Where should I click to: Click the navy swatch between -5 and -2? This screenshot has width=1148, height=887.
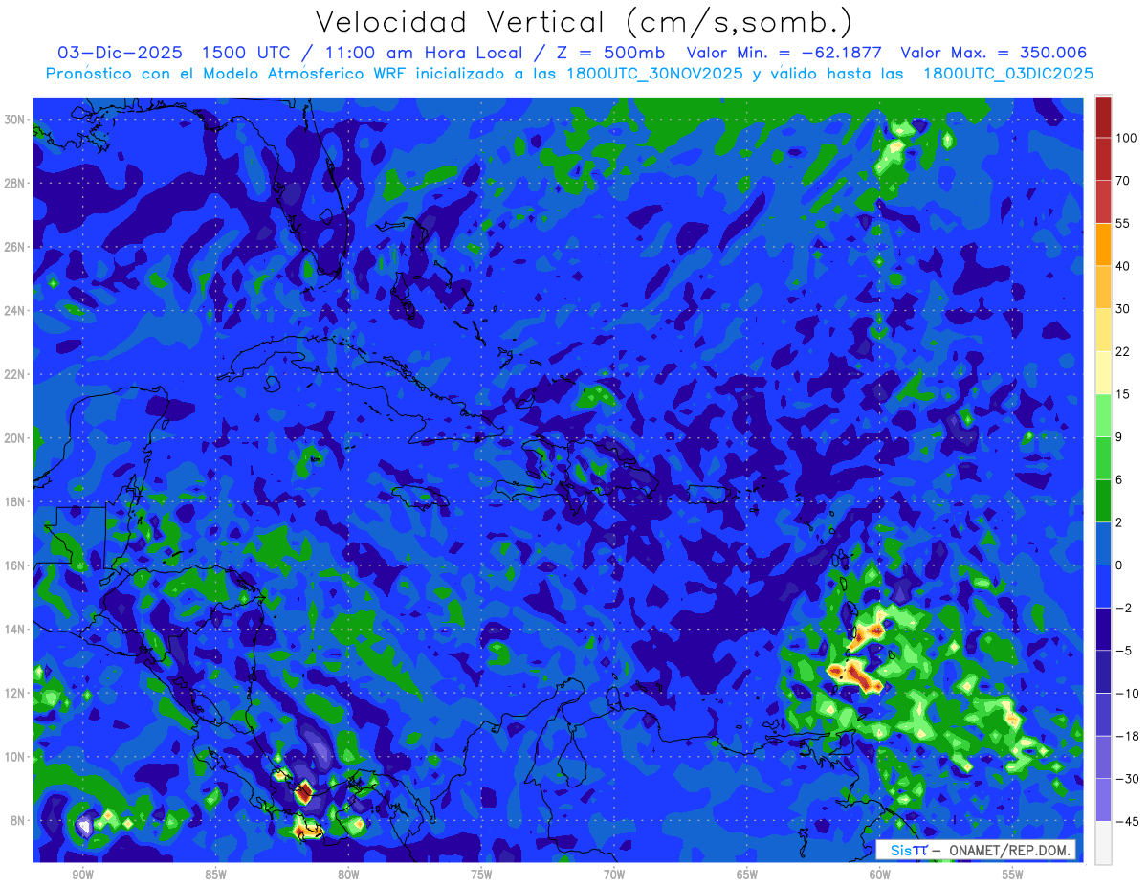coord(1103,629)
